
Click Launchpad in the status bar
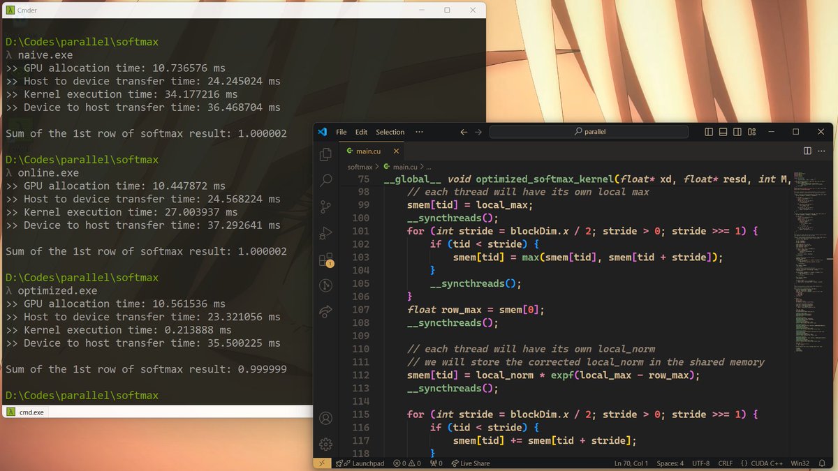coord(360,463)
